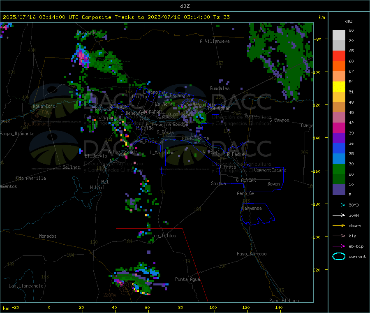The image size is (370, 313).
Task: Select the bright yellow dotted legend swatch
Action: [x=339, y=87]
